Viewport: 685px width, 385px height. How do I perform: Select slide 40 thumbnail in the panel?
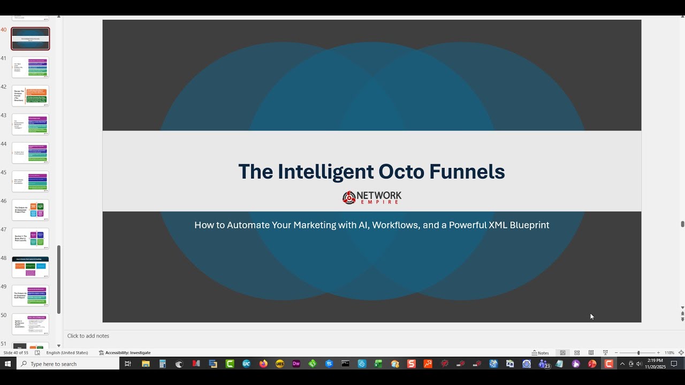[31, 39]
